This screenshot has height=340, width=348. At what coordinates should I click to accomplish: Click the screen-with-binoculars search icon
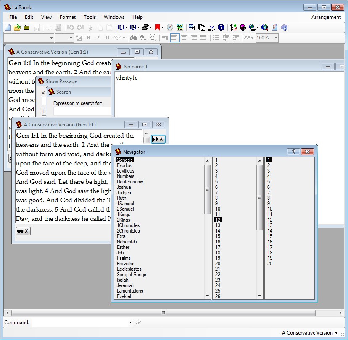[x=192, y=27]
